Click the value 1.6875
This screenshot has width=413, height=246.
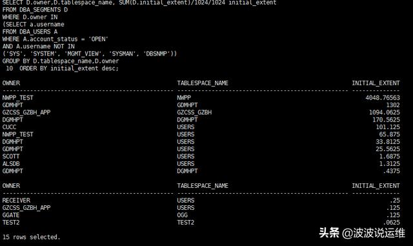[390, 157]
